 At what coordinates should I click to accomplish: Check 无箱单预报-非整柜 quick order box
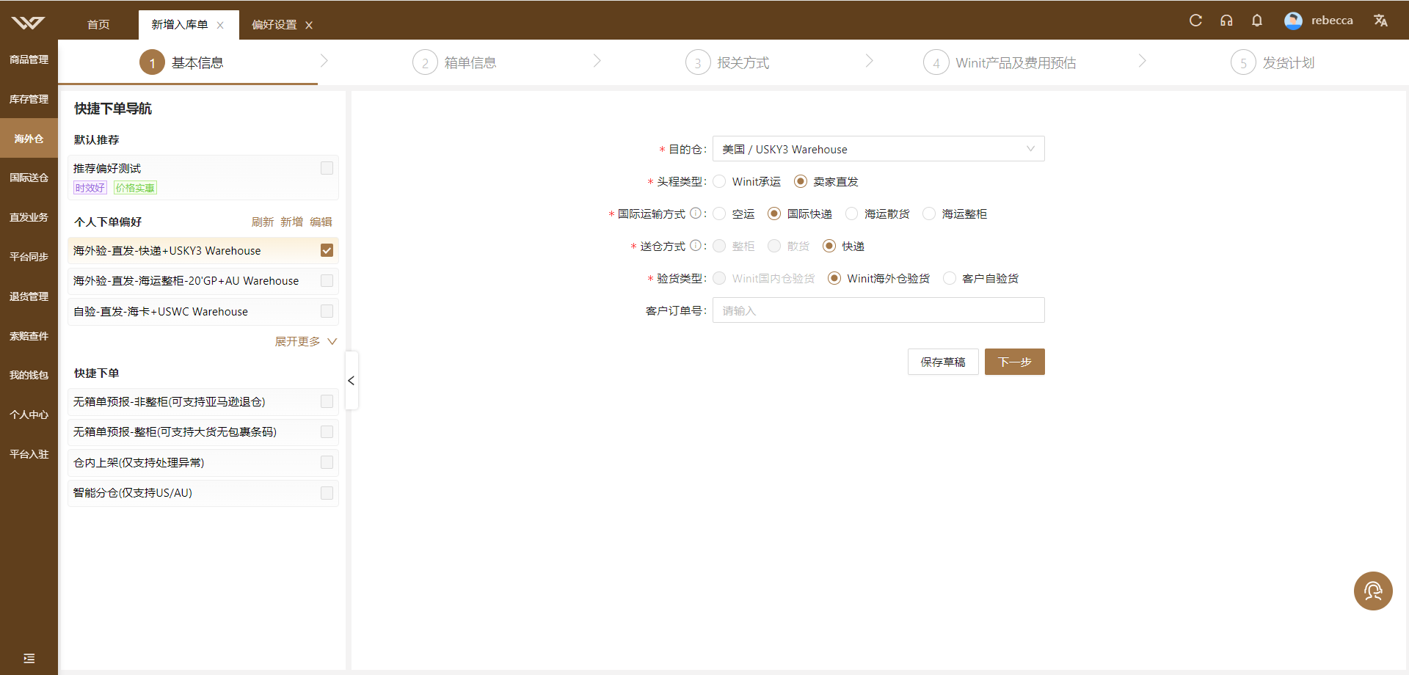click(x=327, y=401)
